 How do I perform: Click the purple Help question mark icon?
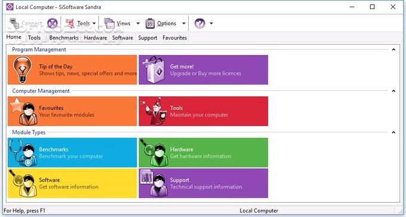[199, 23]
